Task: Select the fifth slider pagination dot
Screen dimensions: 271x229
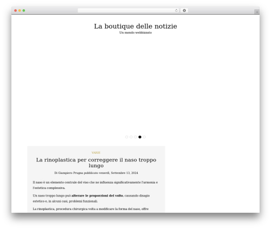Action: (x=144, y=137)
